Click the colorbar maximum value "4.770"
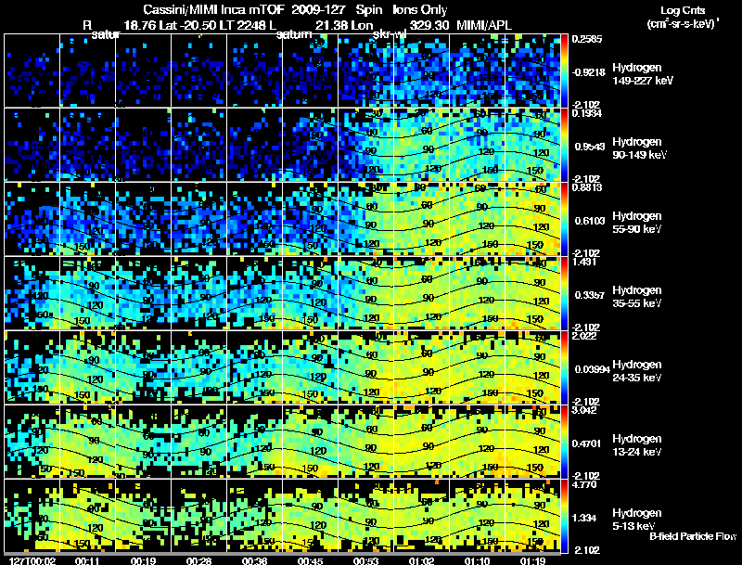The image size is (742, 565). 584,485
